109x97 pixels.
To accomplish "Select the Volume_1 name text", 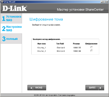I will [41, 48].
